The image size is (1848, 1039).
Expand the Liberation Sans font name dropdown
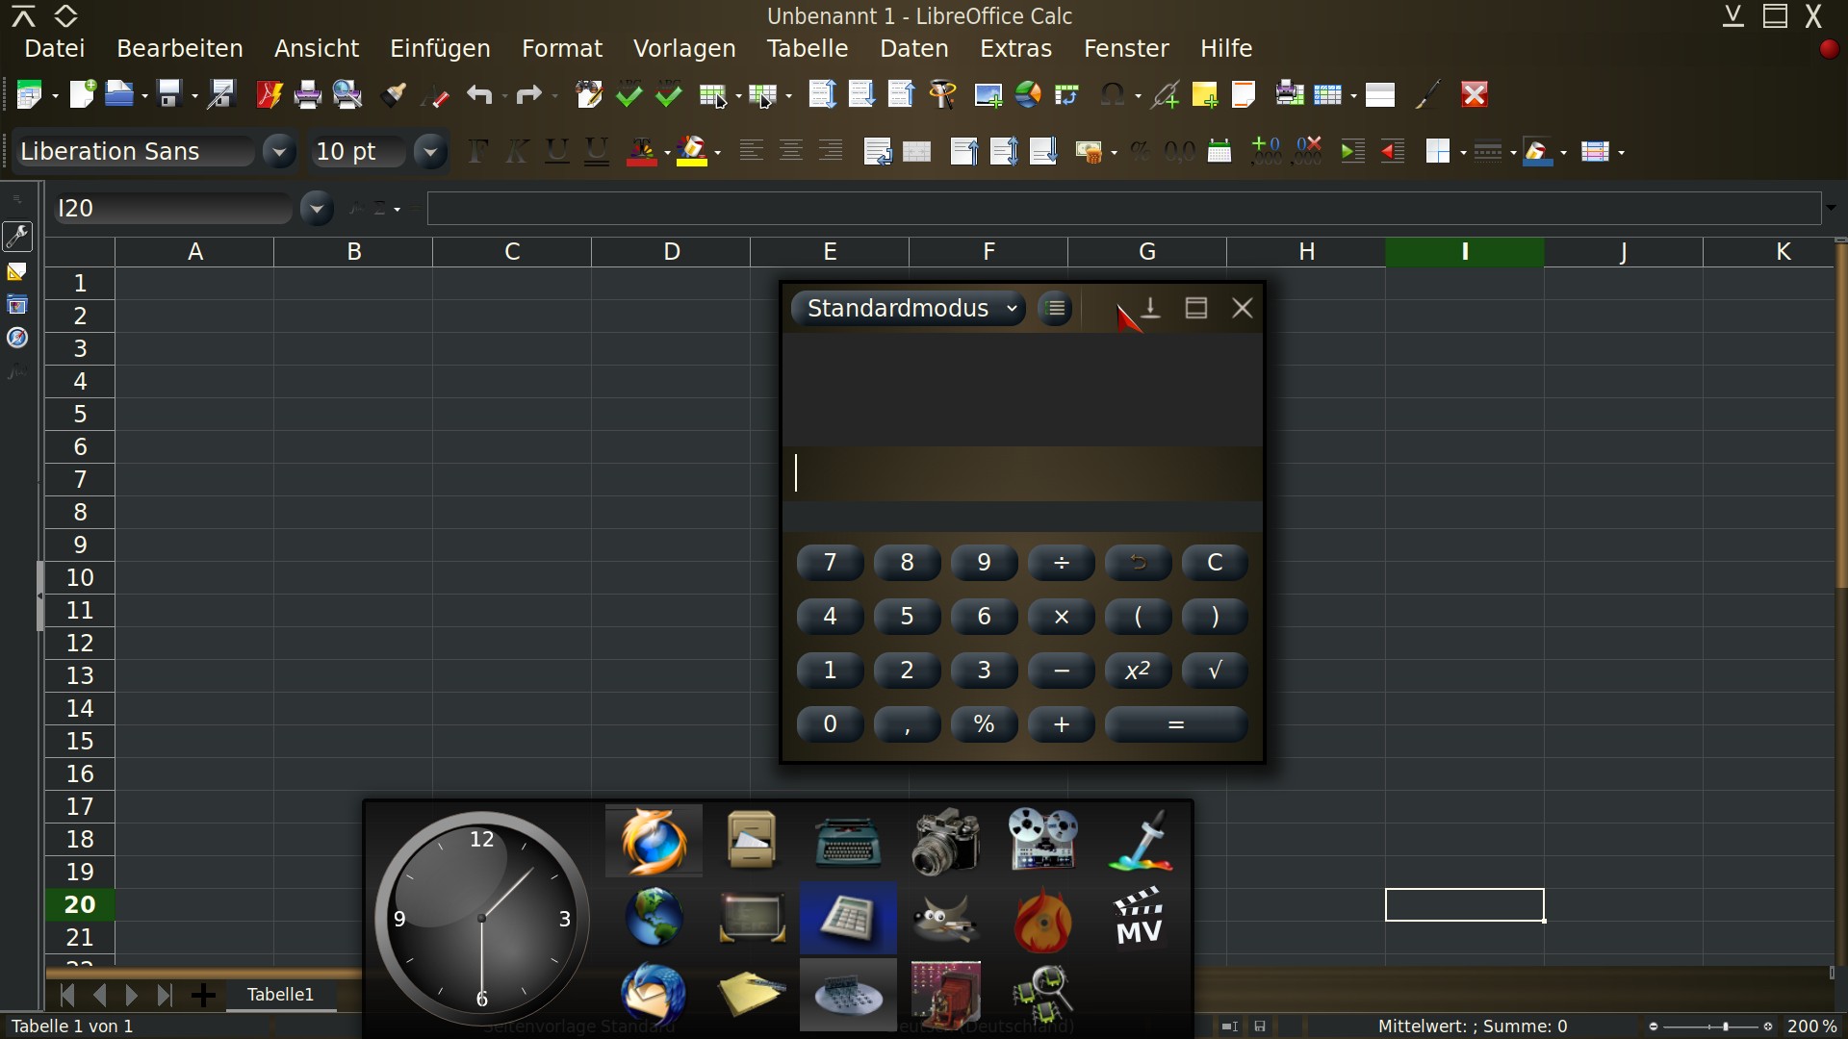[279, 151]
